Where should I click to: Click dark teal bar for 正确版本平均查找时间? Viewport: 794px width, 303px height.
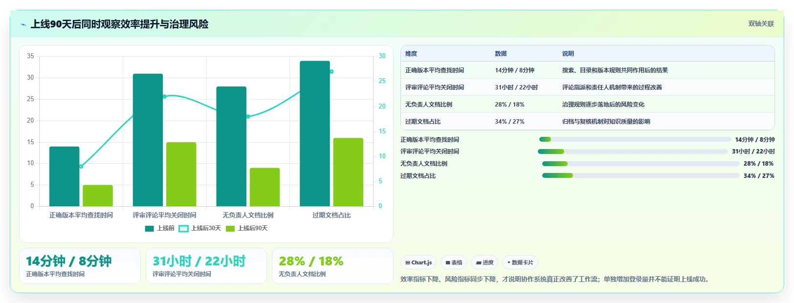64,176
